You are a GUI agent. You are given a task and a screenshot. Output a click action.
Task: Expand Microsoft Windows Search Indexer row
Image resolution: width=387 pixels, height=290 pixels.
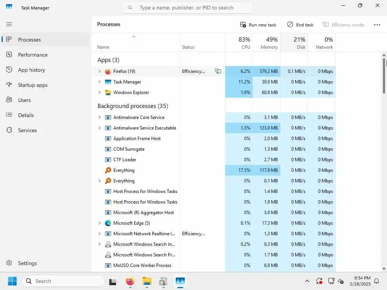(x=99, y=244)
